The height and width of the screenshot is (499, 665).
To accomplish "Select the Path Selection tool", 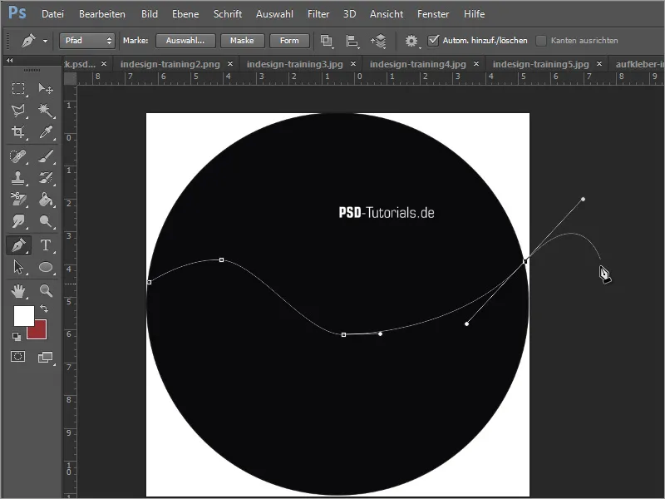I will pos(17,267).
